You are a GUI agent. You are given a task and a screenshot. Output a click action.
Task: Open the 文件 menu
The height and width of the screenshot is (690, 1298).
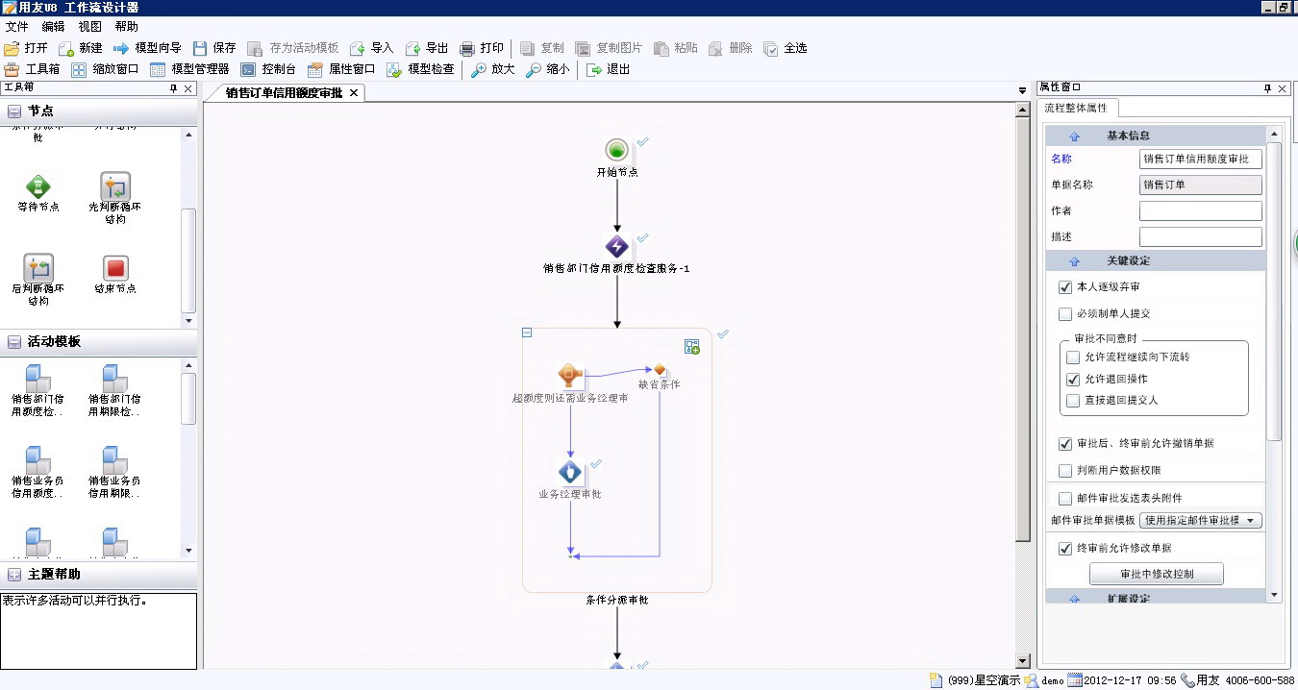(x=16, y=27)
